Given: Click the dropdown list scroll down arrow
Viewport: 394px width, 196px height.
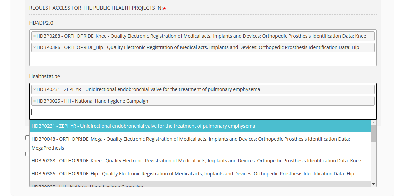Looking at the screenshot, I should point(373,184).
